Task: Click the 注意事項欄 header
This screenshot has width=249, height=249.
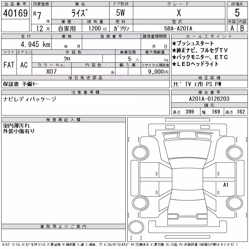Action: (x=85, y=92)
